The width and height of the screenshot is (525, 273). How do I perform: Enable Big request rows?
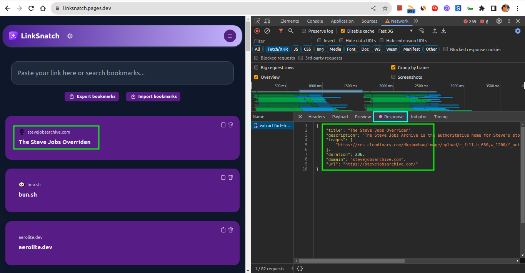(x=256, y=68)
